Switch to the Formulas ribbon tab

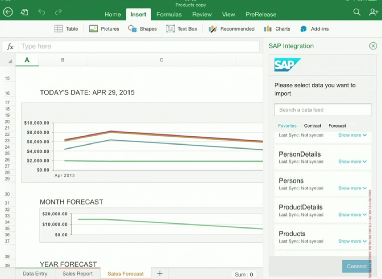[x=169, y=14]
